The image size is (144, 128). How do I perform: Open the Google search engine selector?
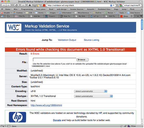(120, 5)
